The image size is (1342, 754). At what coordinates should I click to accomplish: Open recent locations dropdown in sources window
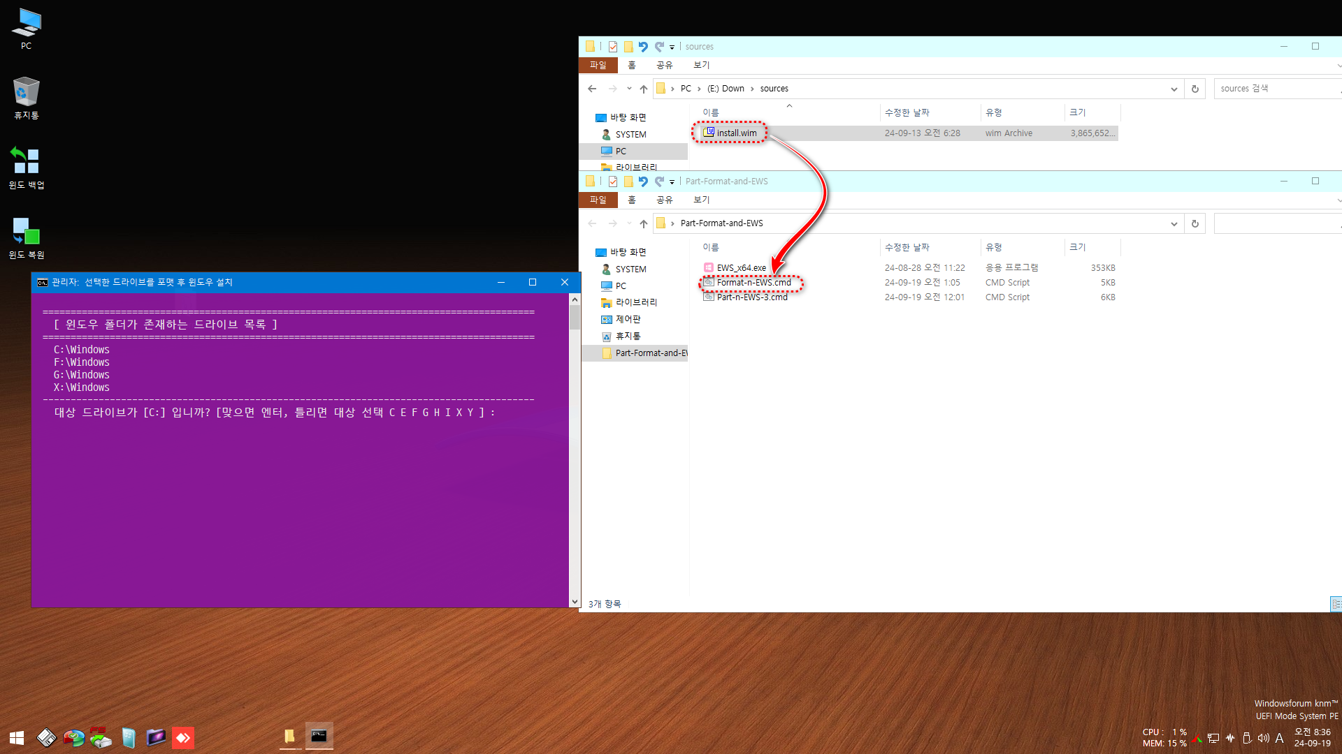[x=629, y=89]
